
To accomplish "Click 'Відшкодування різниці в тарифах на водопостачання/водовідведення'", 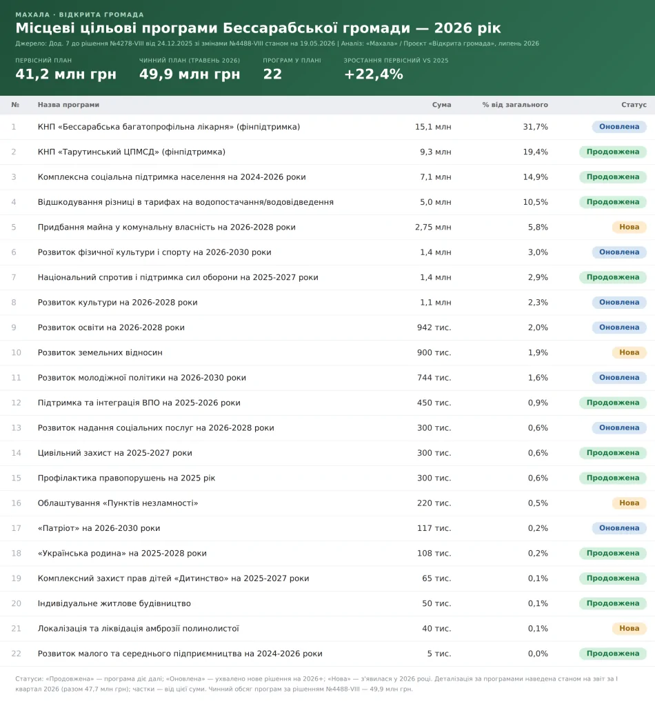I will pyautogui.click(x=185, y=202).
